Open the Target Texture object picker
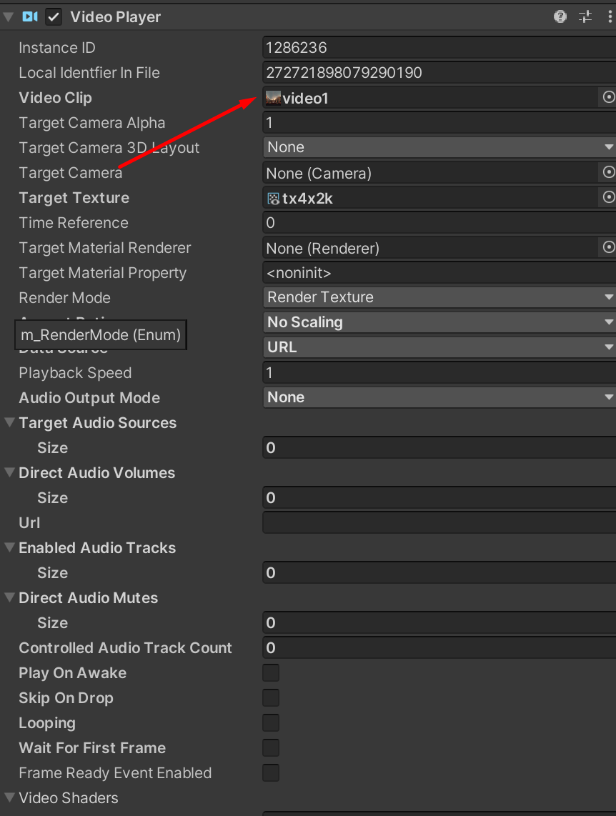The image size is (616, 816). click(608, 197)
